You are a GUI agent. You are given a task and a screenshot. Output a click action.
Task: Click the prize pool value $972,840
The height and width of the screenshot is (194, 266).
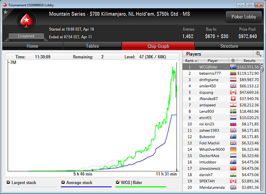(x=248, y=36)
